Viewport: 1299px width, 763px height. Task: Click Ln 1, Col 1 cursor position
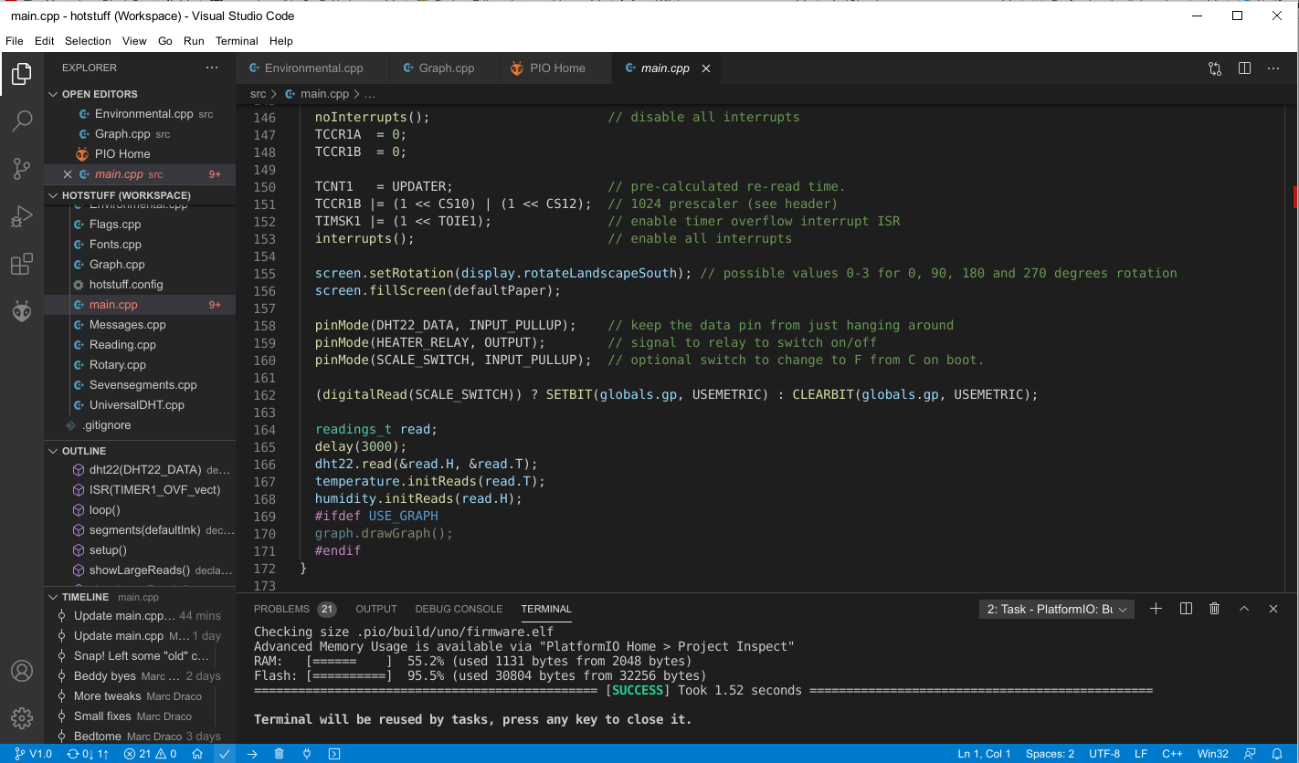point(984,754)
